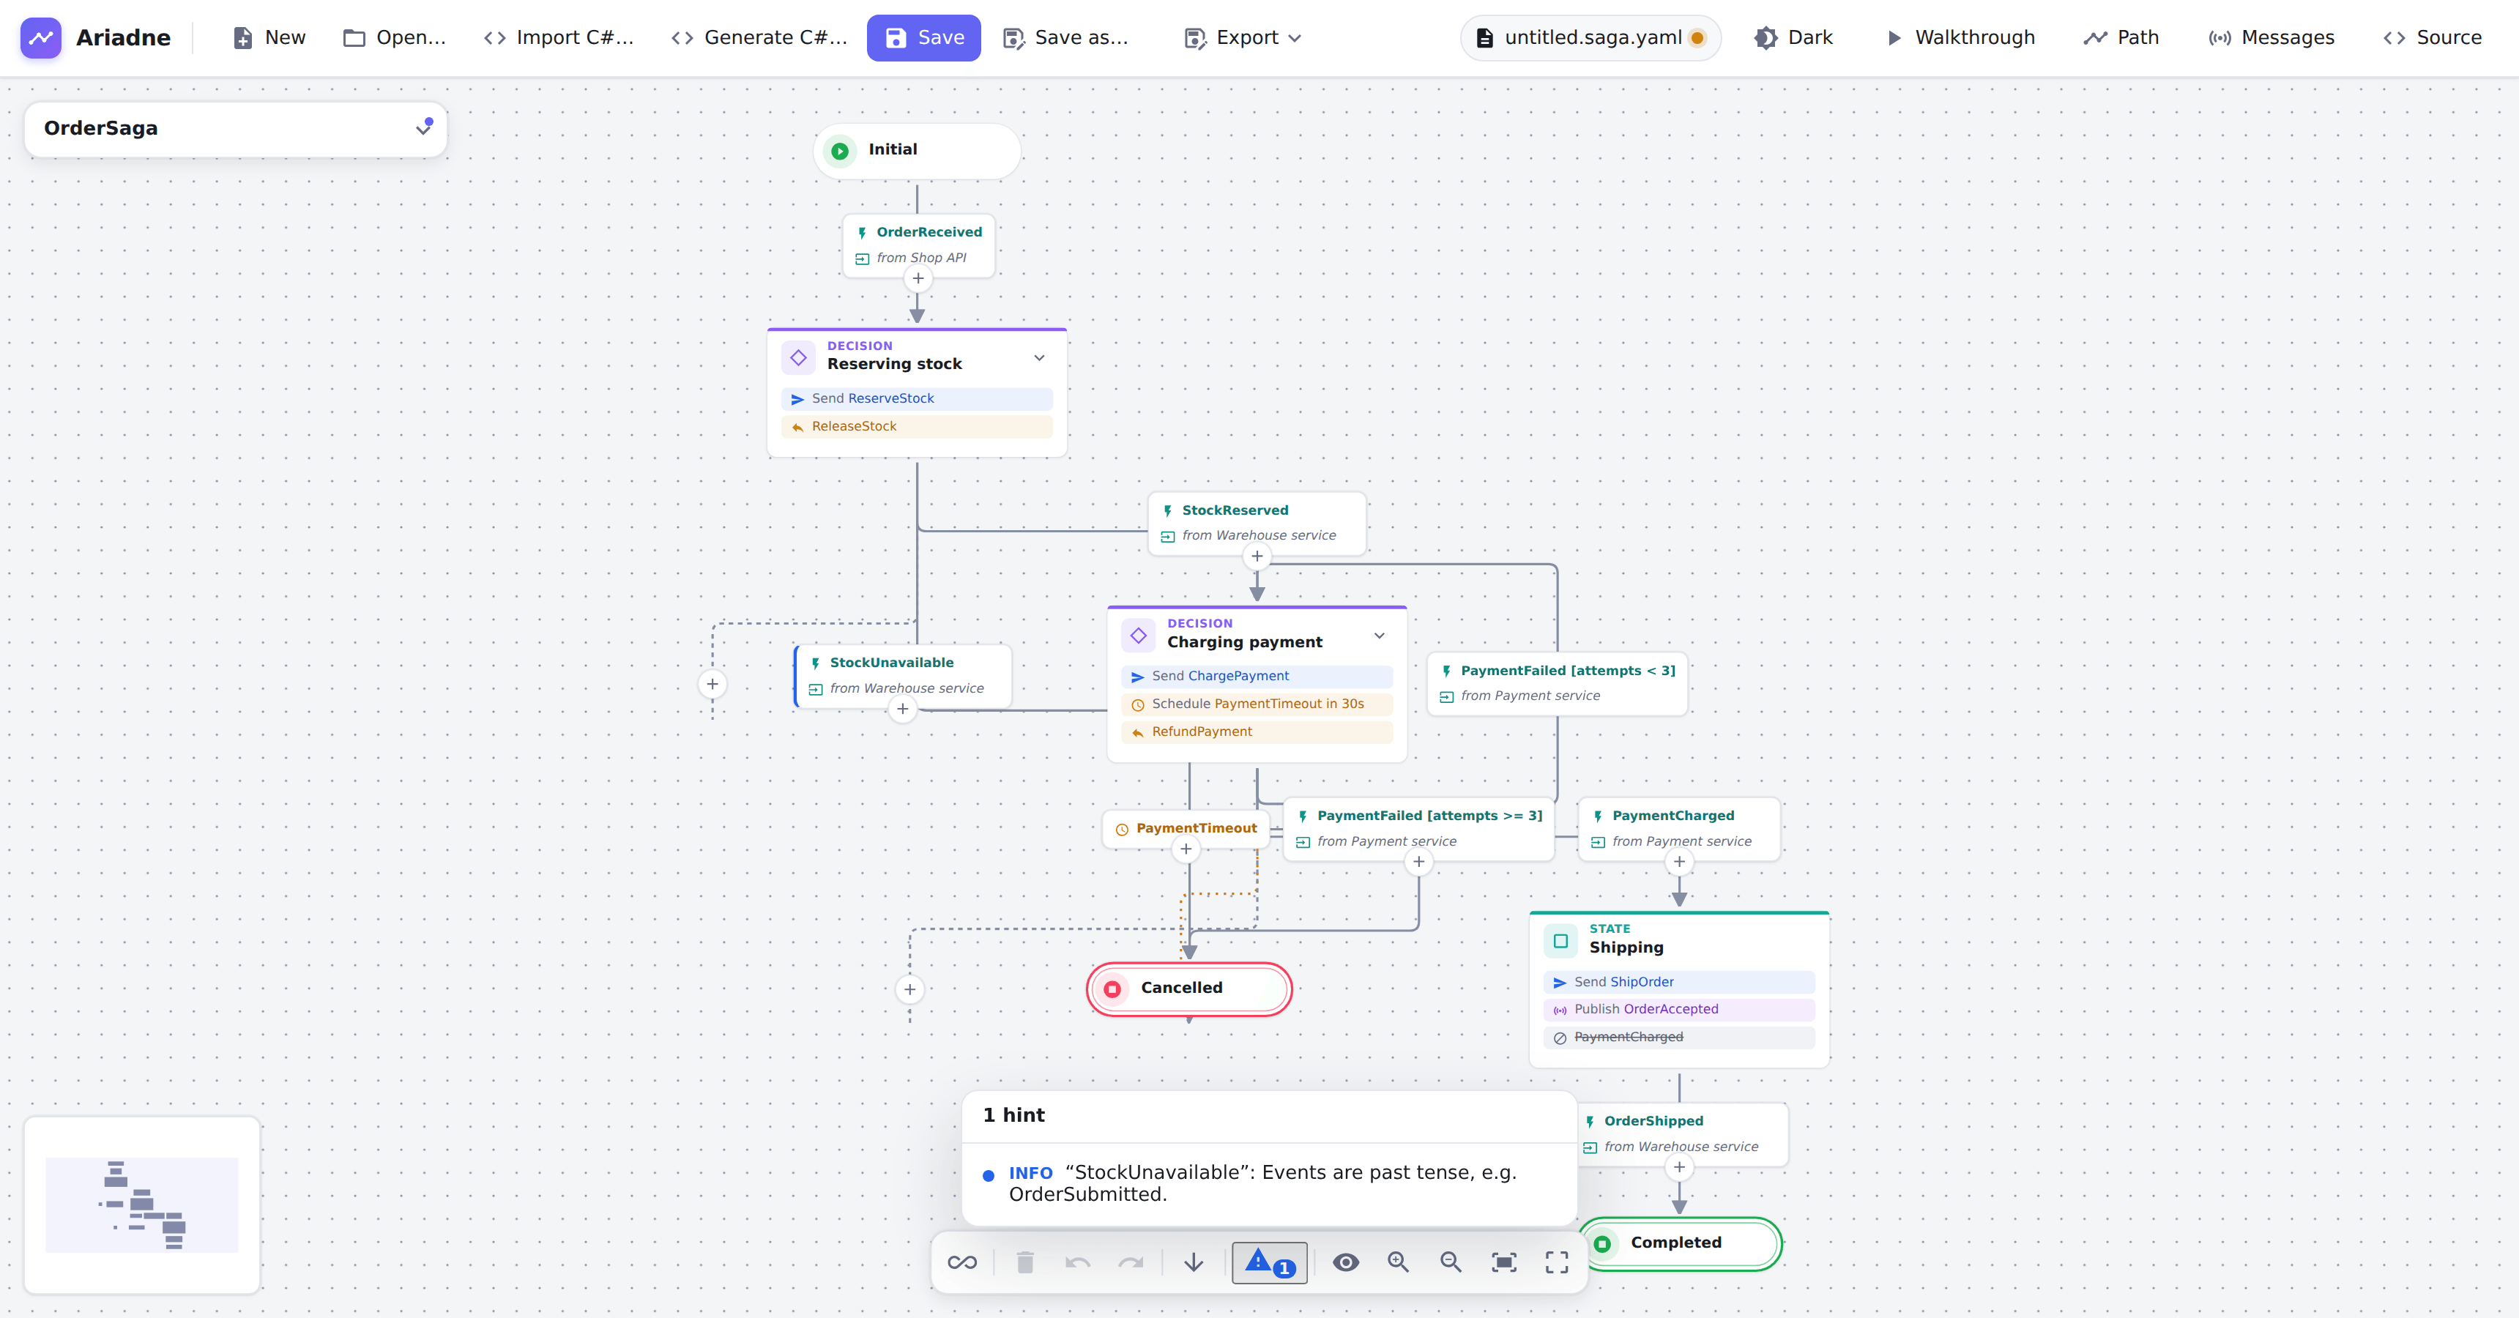The height and width of the screenshot is (1318, 2519).
Task: Click the untitled.saga.yaml file name pill
Action: point(1591,37)
